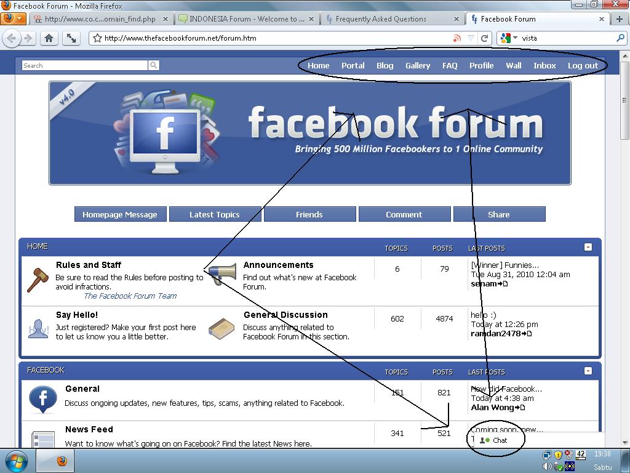This screenshot has height=473, width=630.
Task: Click the Latest Topics button
Action: pos(215,214)
